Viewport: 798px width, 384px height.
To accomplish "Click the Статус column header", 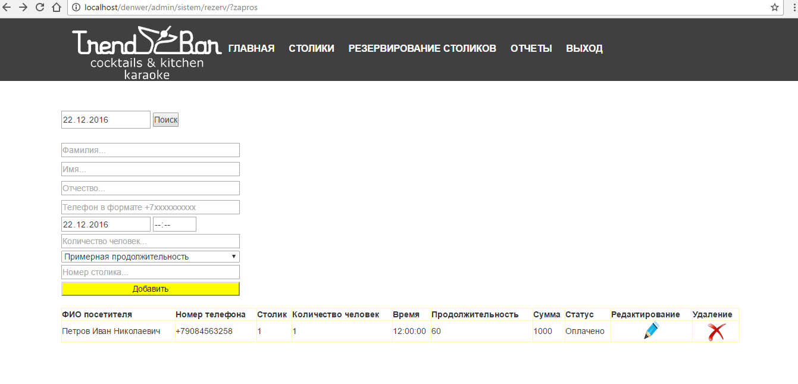I will pyautogui.click(x=580, y=314).
